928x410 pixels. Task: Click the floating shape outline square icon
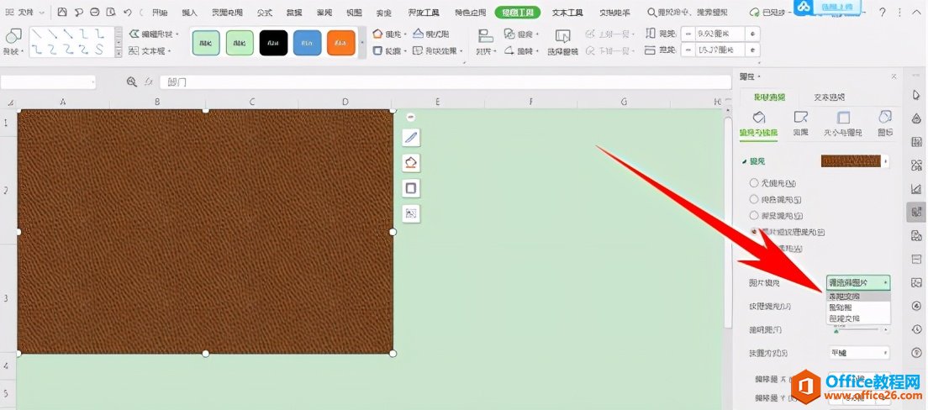coord(411,189)
